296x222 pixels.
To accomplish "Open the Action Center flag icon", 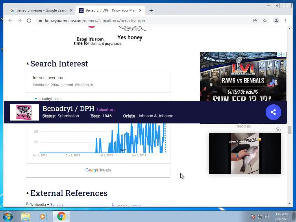I will pyautogui.click(x=253, y=217).
